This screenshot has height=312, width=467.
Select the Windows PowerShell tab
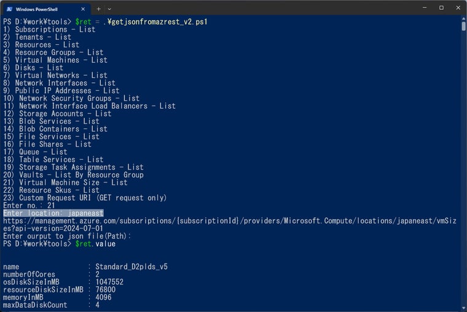pyautogui.click(x=46, y=9)
